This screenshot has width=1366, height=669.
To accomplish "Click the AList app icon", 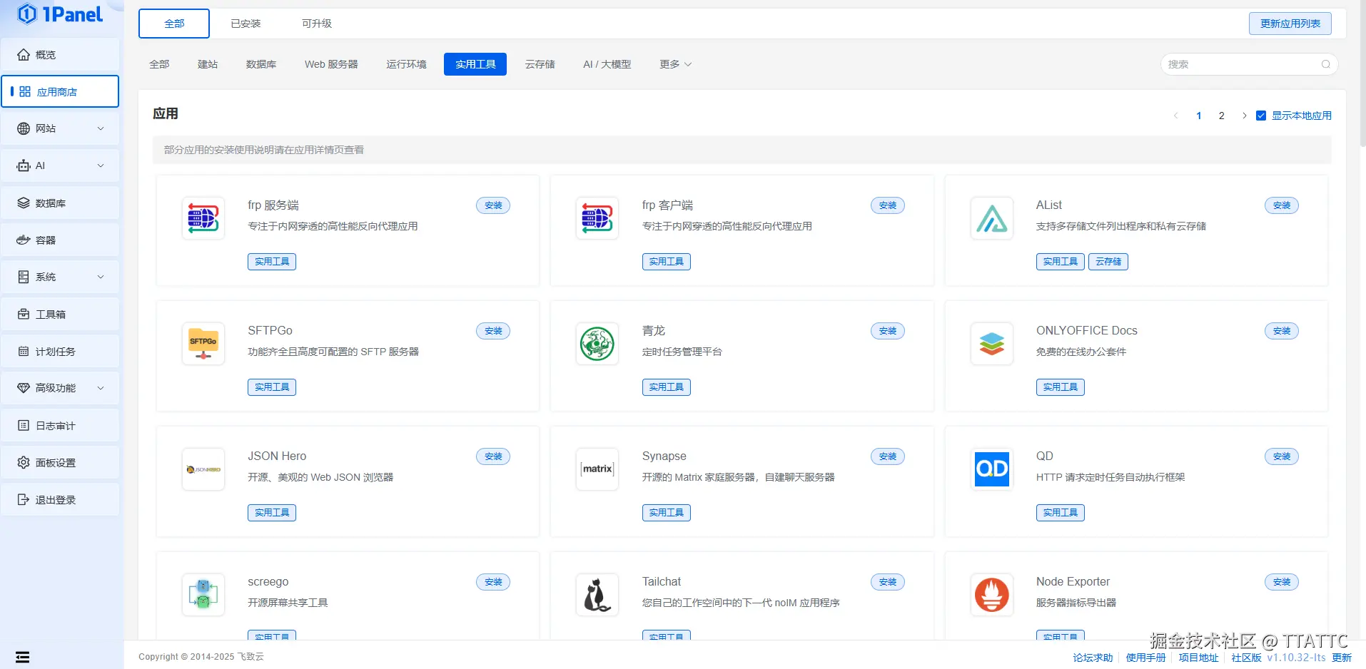I will [992, 218].
